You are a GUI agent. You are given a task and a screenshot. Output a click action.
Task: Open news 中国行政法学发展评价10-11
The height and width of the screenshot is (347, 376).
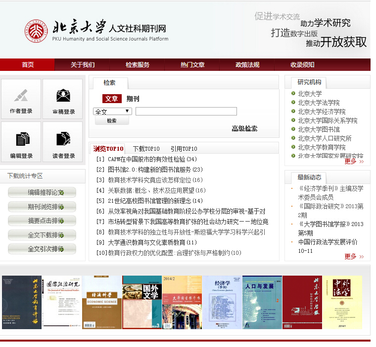(x=328, y=246)
